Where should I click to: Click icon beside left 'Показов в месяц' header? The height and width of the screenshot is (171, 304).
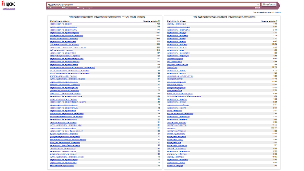tap(159, 21)
